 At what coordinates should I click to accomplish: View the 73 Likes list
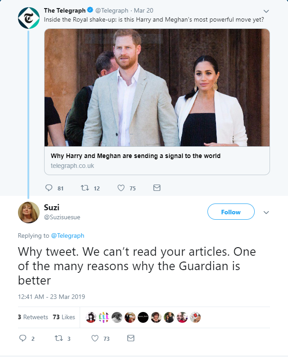click(x=64, y=317)
